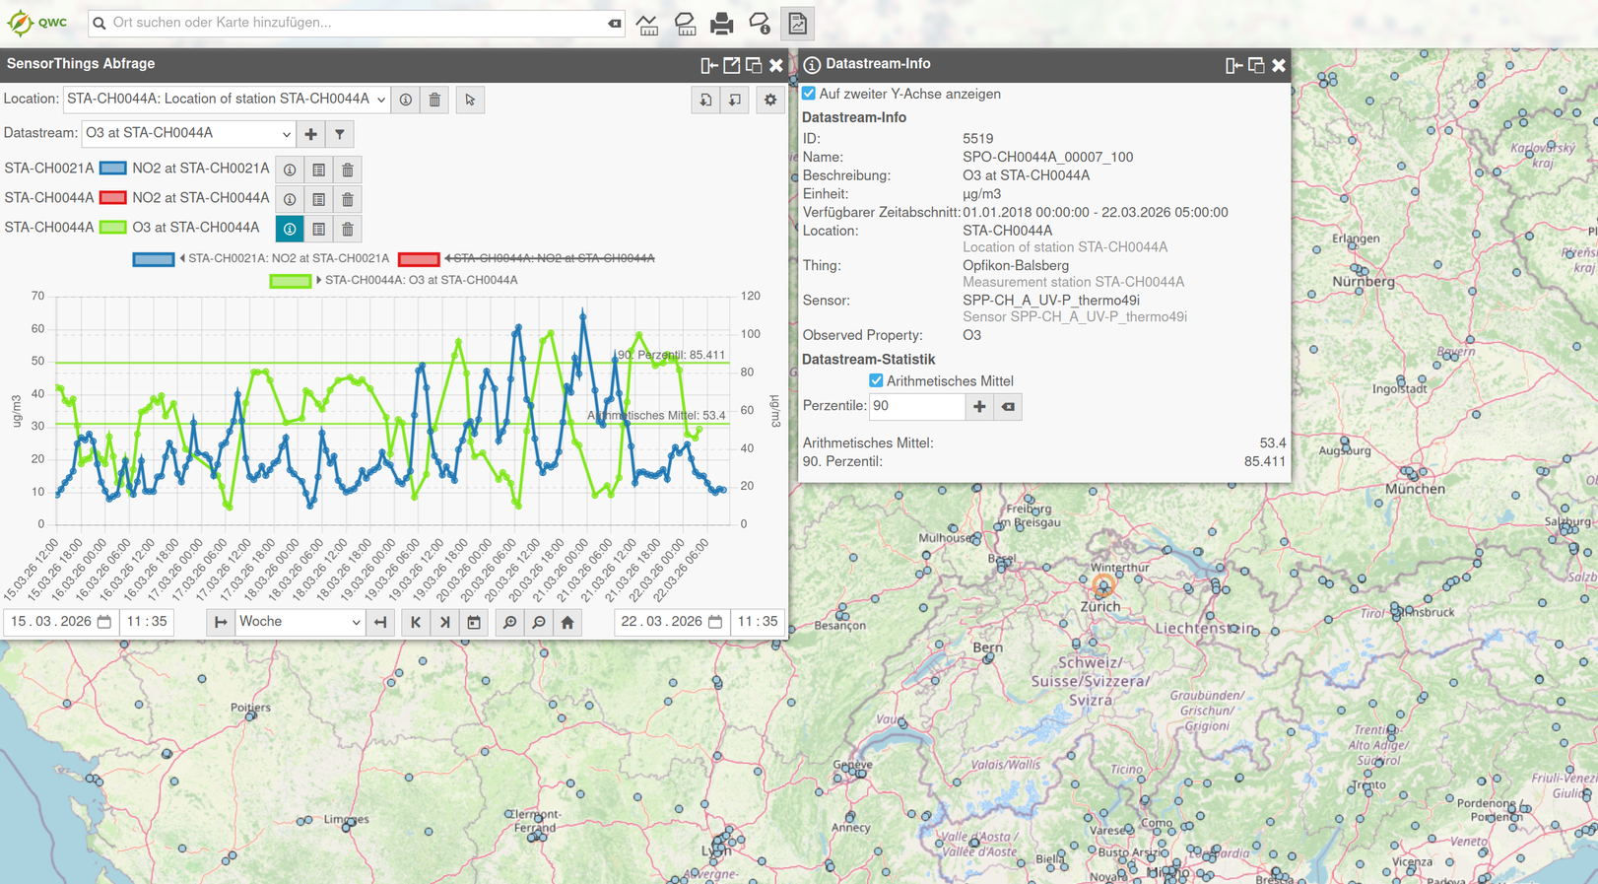
Task: Open query settings gear icon
Action: pyautogui.click(x=770, y=100)
